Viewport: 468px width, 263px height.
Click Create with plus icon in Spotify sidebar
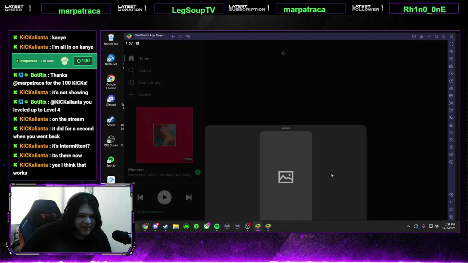tap(140, 94)
